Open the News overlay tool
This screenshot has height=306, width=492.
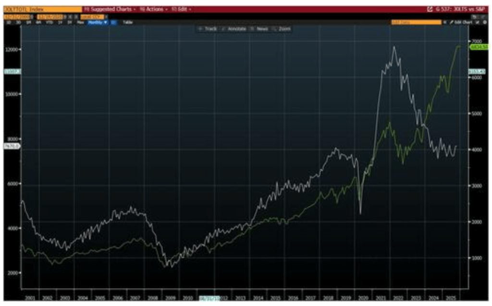(259, 29)
